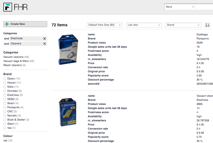The height and width of the screenshot is (143, 213).
Task: Click the 2528 product views value
Action: click(x=200, y=42)
